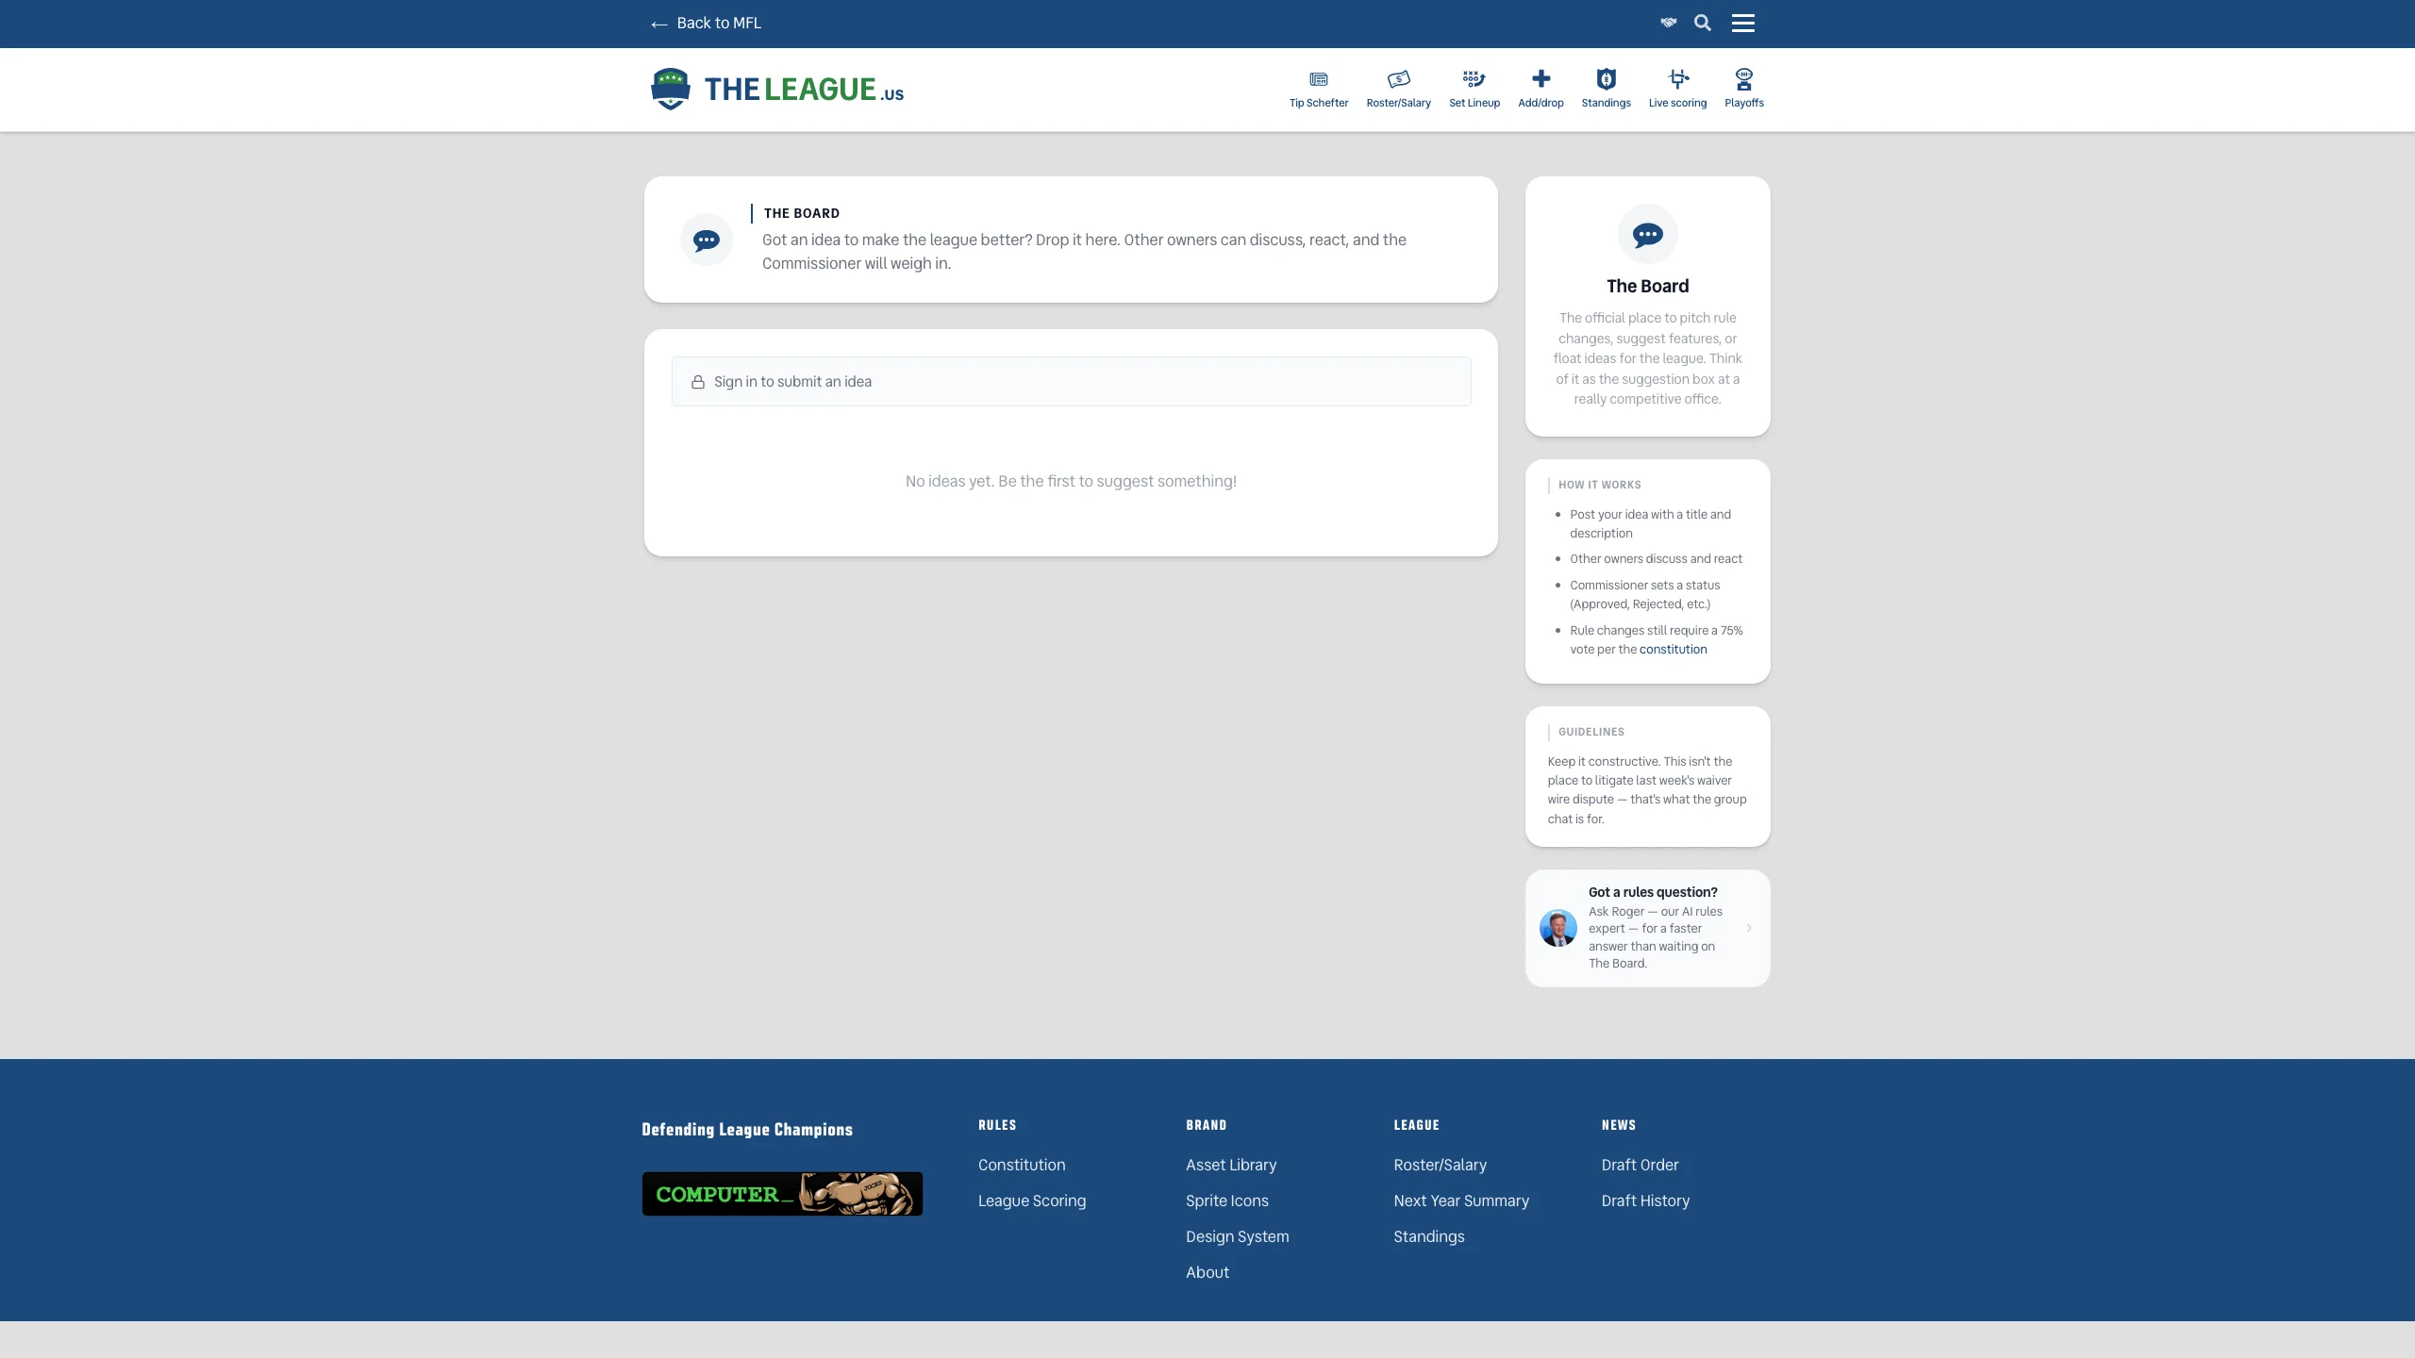The width and height of the screenshot is (2415, 1358).
Task: Open Draft Order footer link
Action: (1641, 1165)
